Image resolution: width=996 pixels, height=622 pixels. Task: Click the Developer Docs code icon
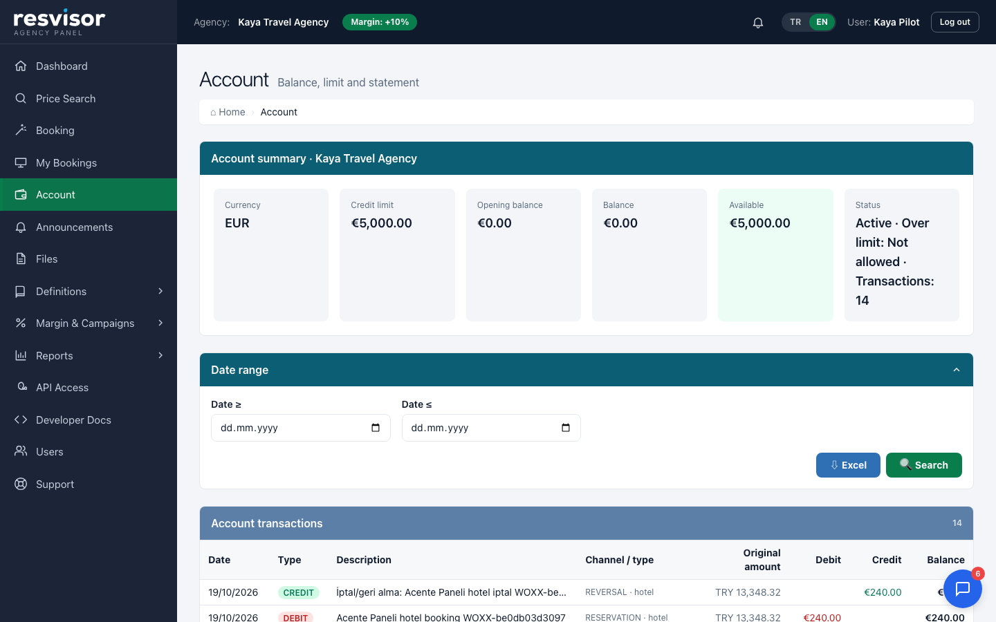21,420
